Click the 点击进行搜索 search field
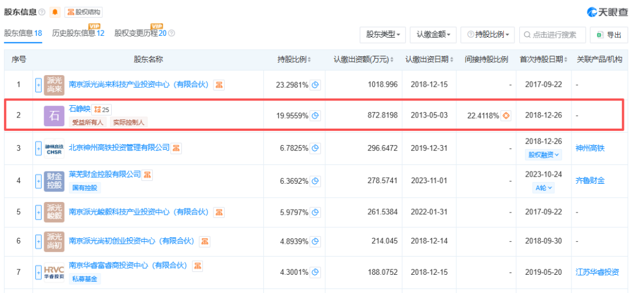Image resolution: width=635 pixels, height=293 pixels. [552, 35]
